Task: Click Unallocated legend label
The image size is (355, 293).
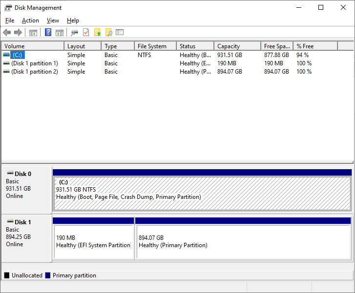Action: (x=27, y=275)
